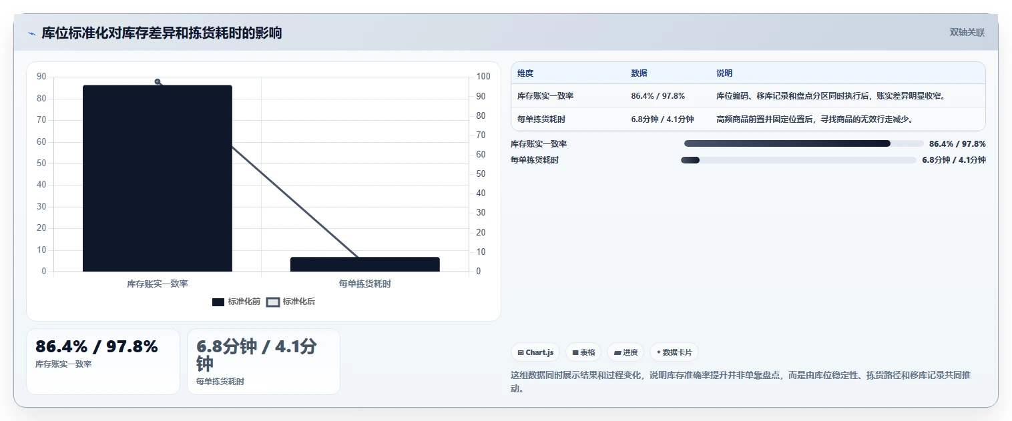Select the 进度 tag chip

click(625, 352)
